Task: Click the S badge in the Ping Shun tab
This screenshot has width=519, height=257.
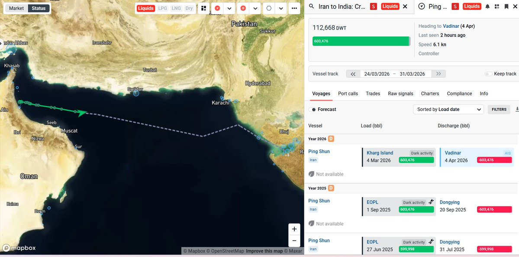Action: (455, 7)
